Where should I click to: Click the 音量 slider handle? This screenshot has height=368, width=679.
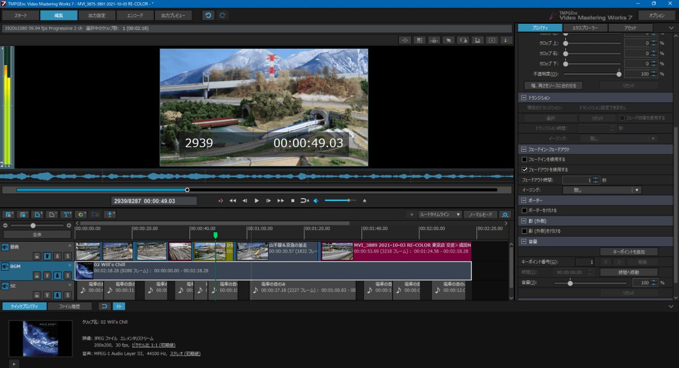click(x=570, y=283)
